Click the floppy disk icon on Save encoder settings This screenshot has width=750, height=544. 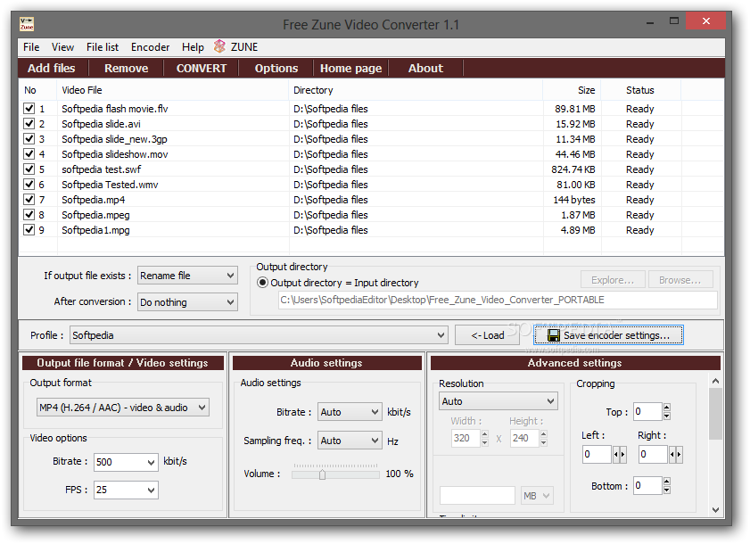coord(554,335)
